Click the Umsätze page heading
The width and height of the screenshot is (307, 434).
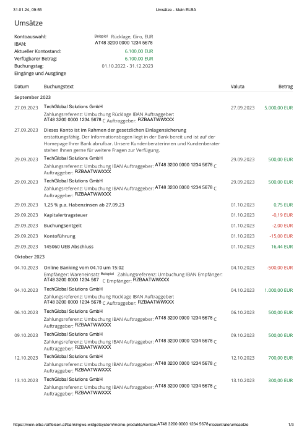click(x=28, y=23)
